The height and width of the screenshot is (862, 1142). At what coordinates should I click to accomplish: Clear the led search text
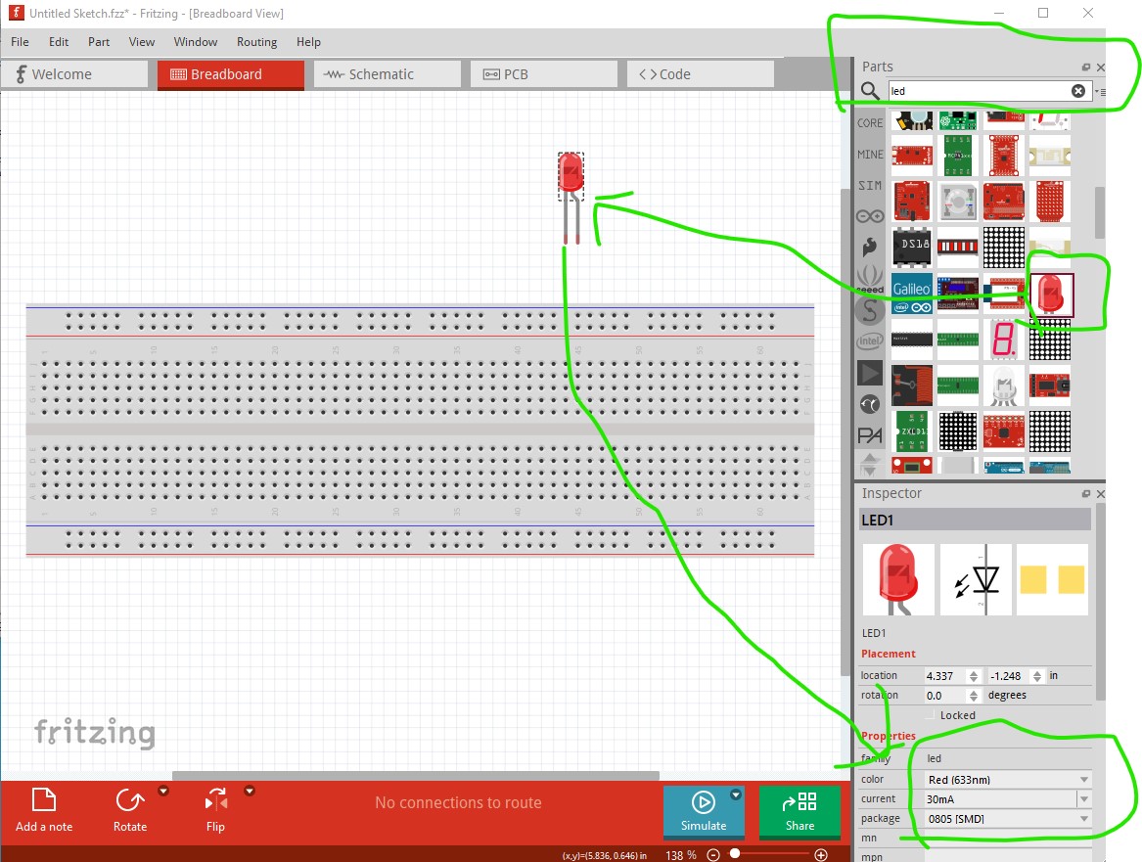point(1078,91)
